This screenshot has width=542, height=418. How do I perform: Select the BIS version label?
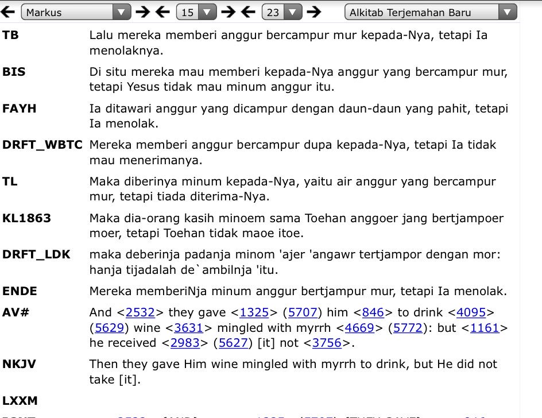14,72
